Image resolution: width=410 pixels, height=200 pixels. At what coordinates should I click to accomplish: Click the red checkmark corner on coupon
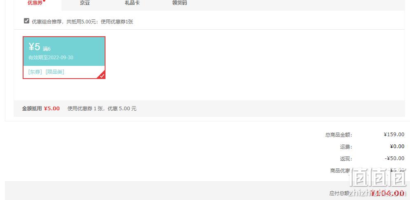[x=102, y=75]
